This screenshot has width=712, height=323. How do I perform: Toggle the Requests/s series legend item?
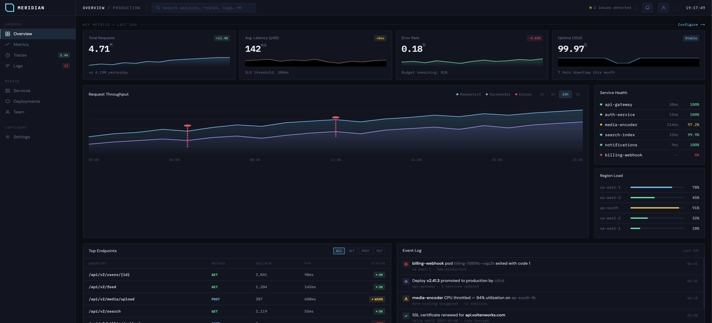point(468,94)
